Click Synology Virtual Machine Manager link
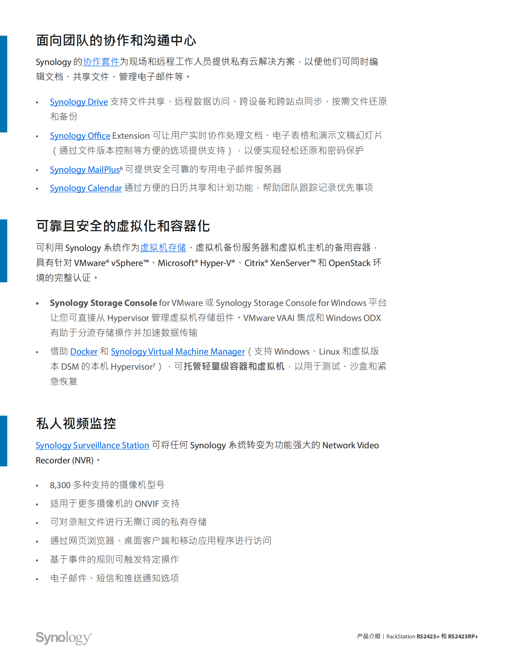Screen dimensions: 514x665 click(x=178, y=351)
